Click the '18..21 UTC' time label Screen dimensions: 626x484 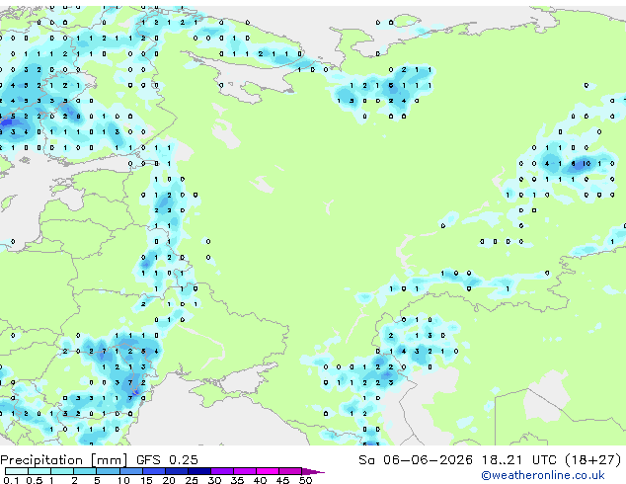pos(518,460)
